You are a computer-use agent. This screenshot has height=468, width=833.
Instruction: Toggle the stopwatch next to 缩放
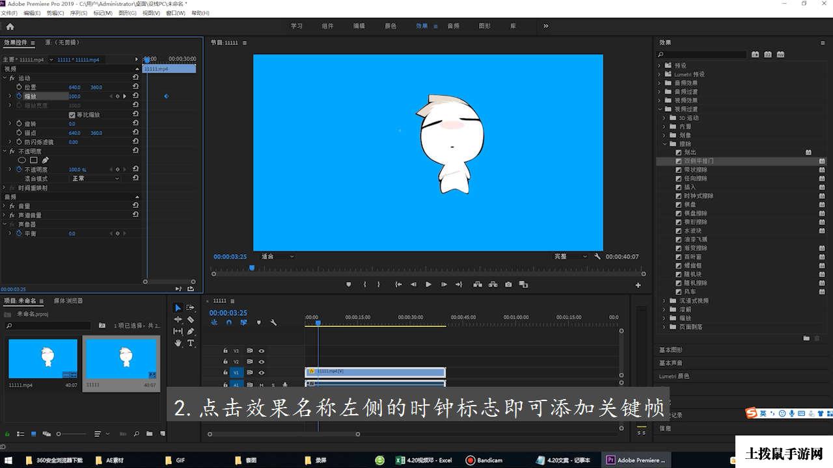pos(19,96)
